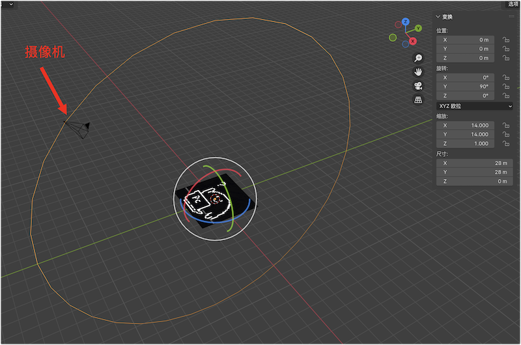Click the 缩放 Y field showing 14.000

click(465, 135)
